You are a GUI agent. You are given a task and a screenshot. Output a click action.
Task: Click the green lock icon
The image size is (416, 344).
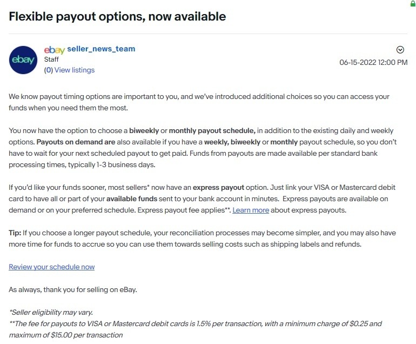(x=413, y=3)
